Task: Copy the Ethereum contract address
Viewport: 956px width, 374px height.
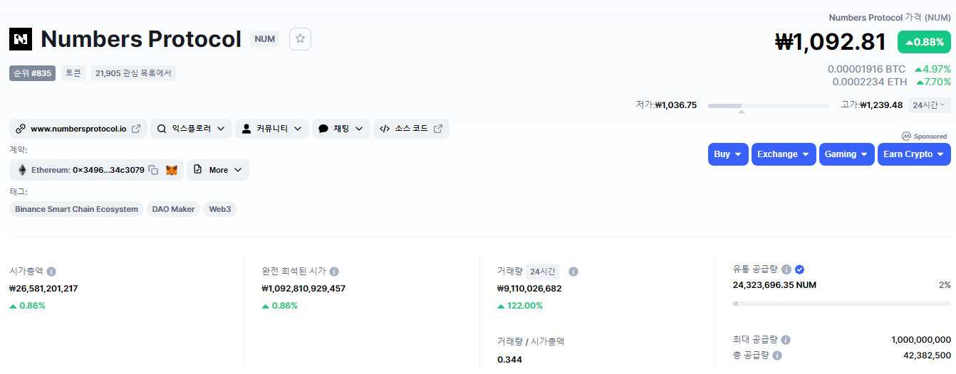Action: [153, 170]
